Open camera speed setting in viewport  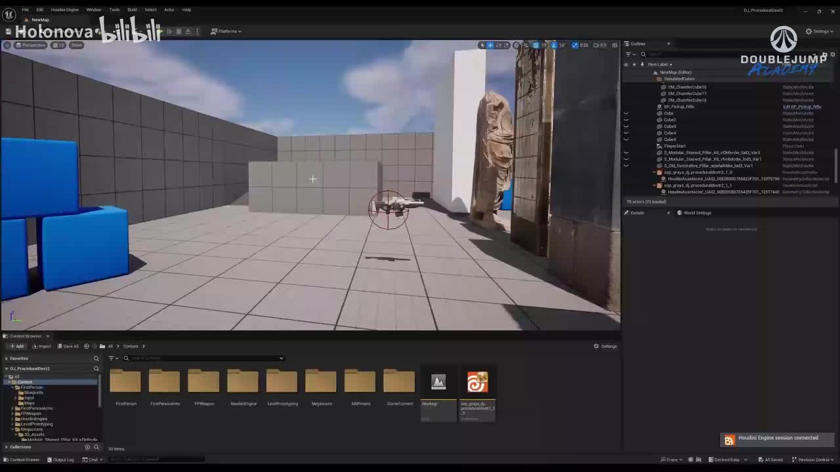pyautogui.click(x=600, y=45)
